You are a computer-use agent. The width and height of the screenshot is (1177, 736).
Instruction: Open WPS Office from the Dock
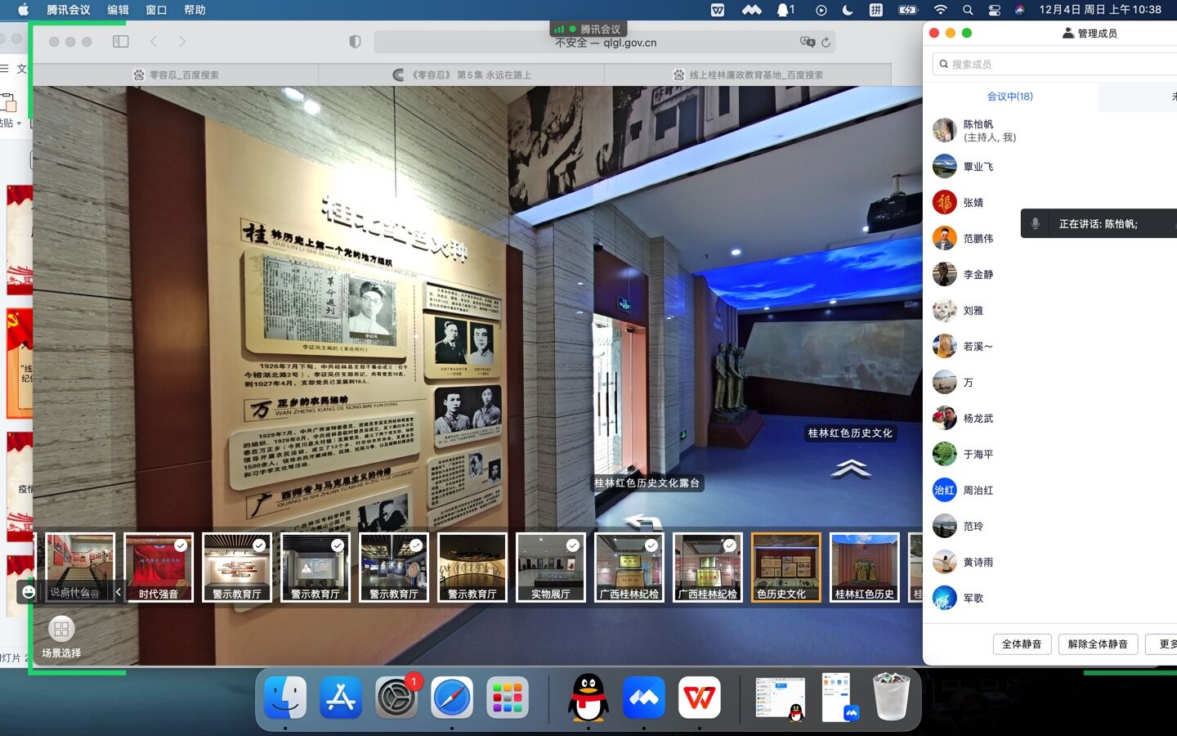(699, 698)
